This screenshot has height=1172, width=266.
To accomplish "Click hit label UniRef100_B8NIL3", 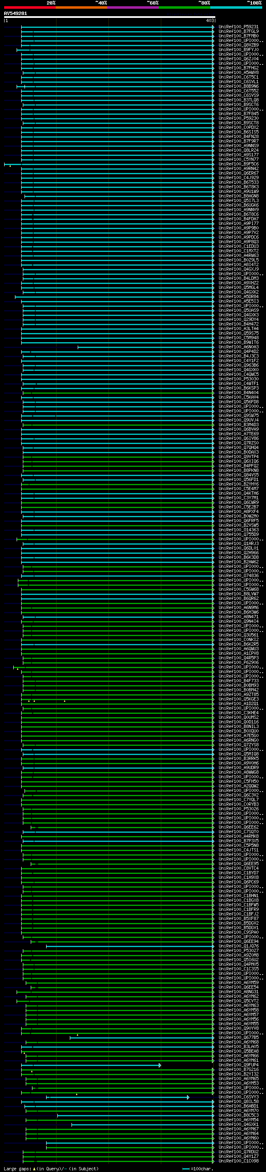I will 238,727.
